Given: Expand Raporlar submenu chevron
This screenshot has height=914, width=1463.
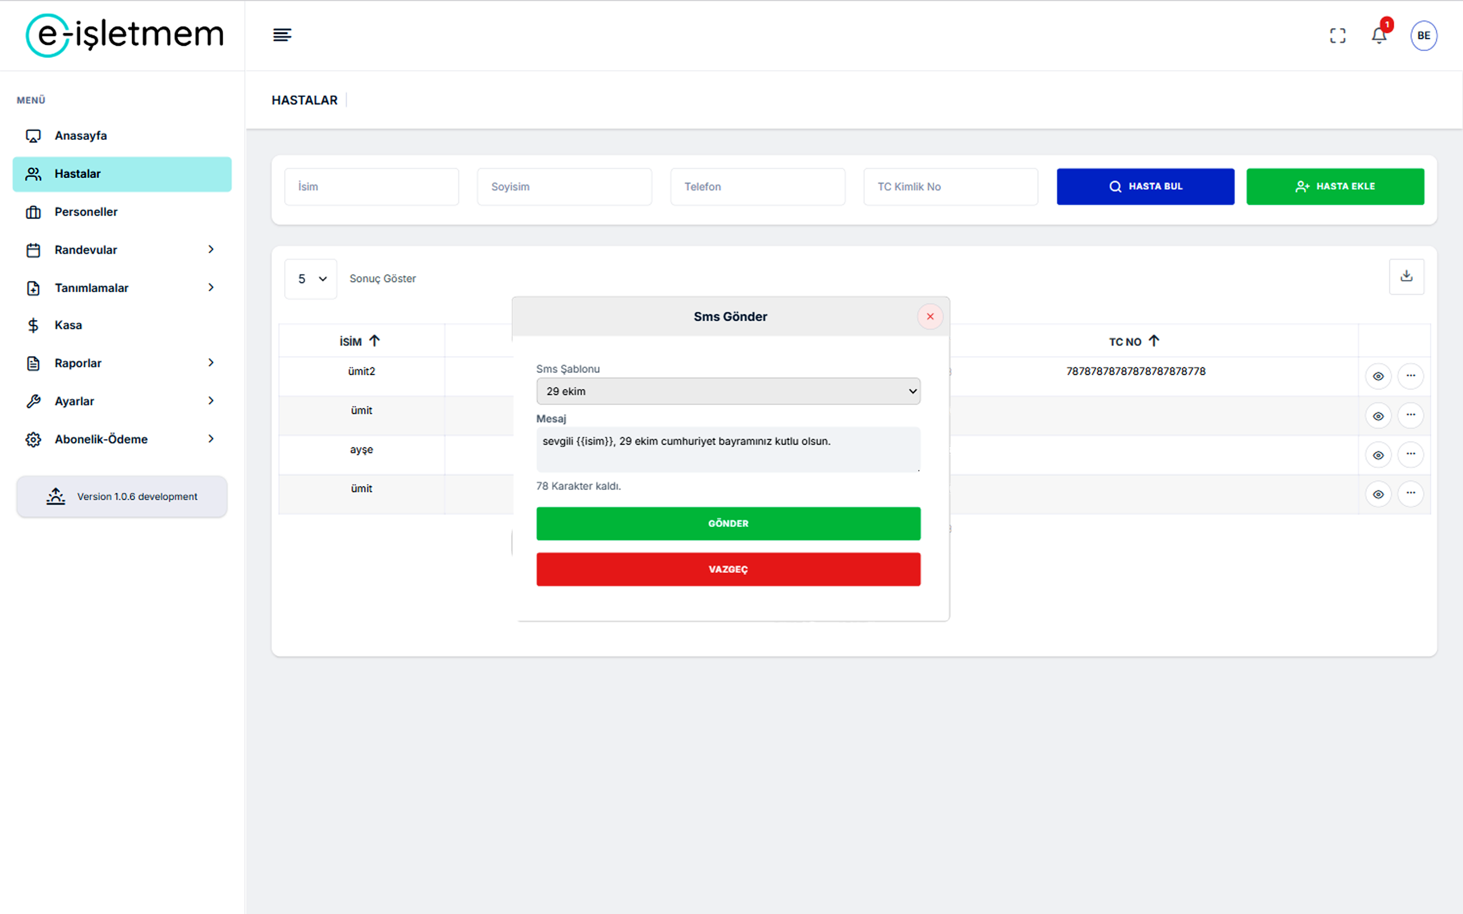Looking at the screenshot, I should 211,362.
